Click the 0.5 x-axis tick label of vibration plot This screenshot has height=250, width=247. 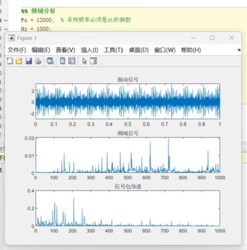128,124
